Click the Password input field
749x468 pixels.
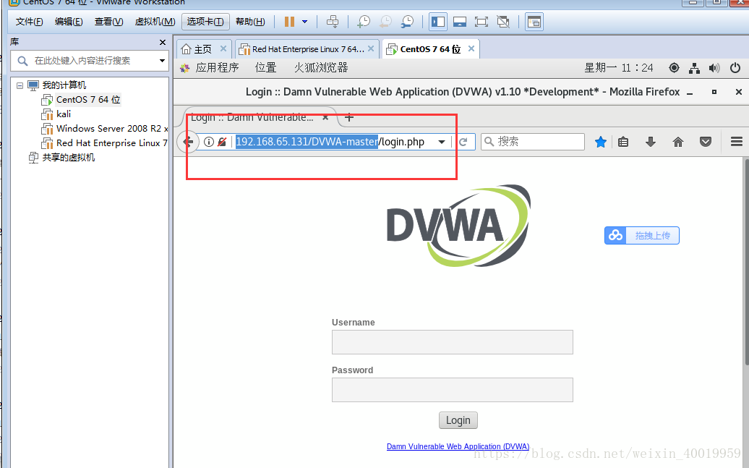[x=453, y=390]
